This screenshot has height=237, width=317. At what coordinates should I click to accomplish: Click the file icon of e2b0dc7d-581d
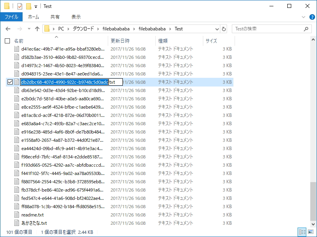pyautogui.click(x=17, y=98)
